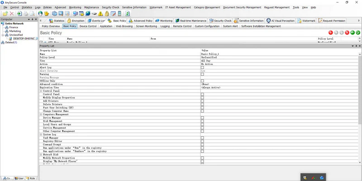This screenshot has height=181, width=362.
Task: Enable Modify Display Properties checkbox
Action: [202, 98]
